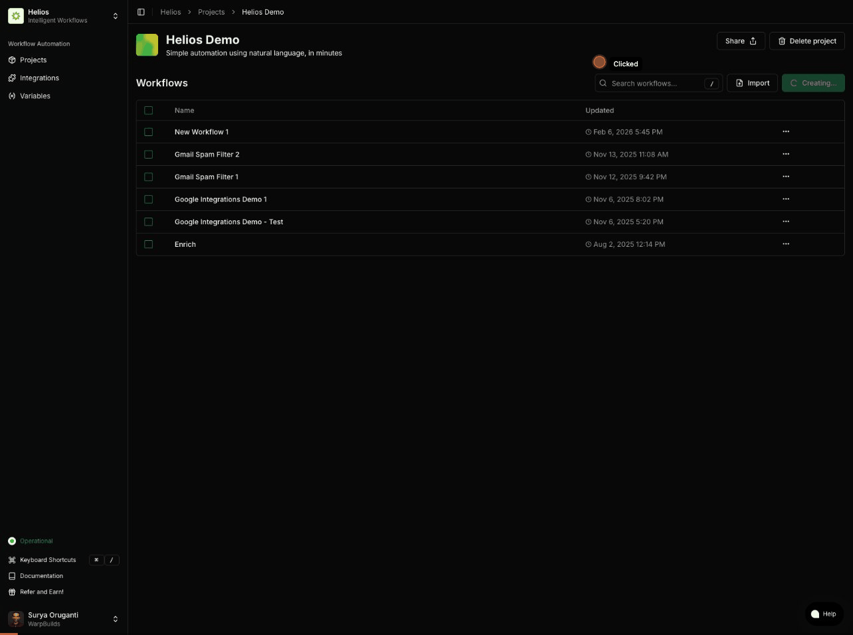Viewport: 853px width, 635px height.
Task: Go to Projects via the breadcrumb
Action: click(211, 11)
